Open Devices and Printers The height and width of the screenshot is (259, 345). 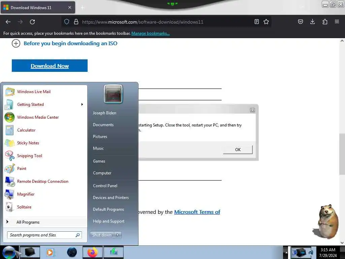click(x=111, y=198)
